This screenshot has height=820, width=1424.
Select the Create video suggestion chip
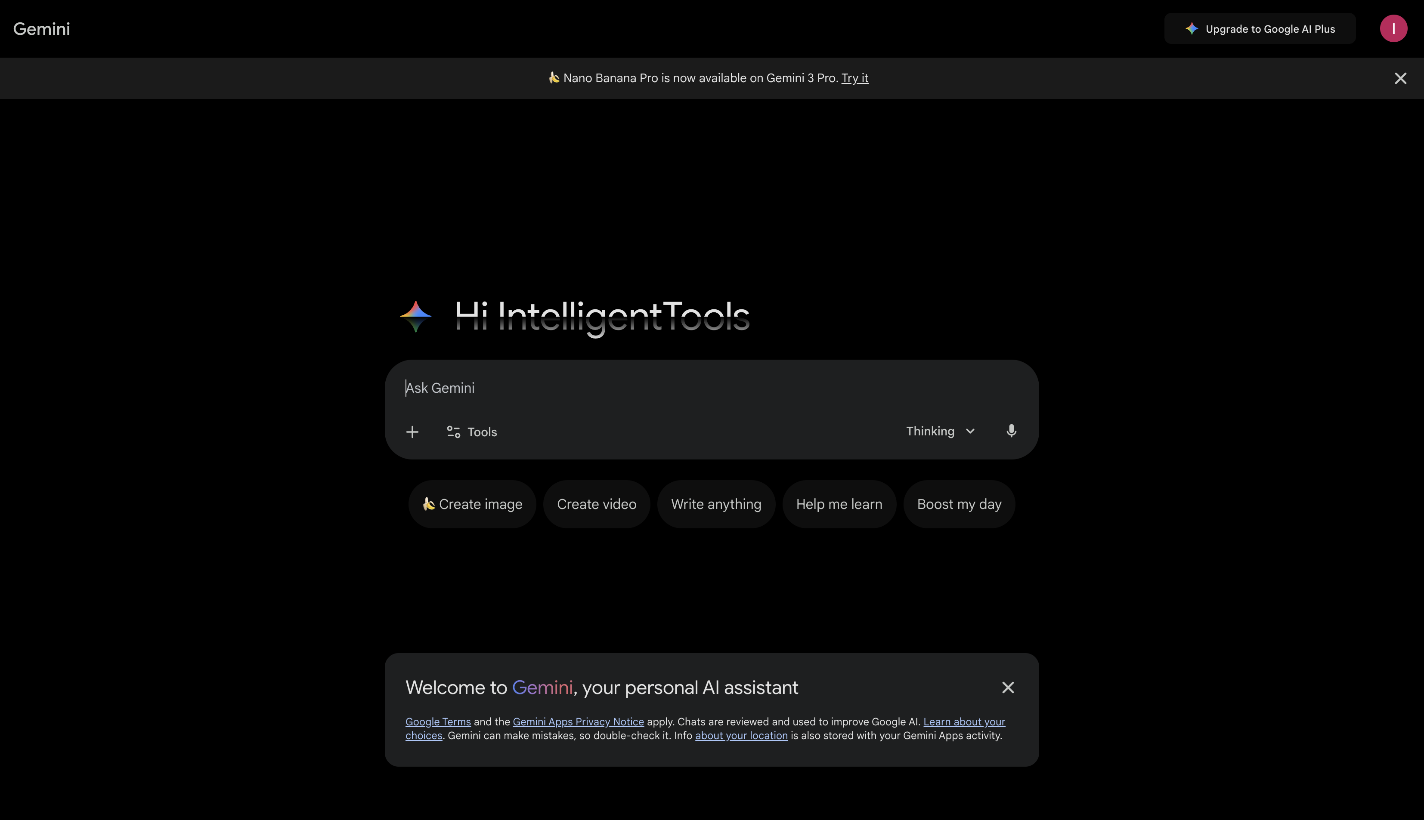coord(596,504)
